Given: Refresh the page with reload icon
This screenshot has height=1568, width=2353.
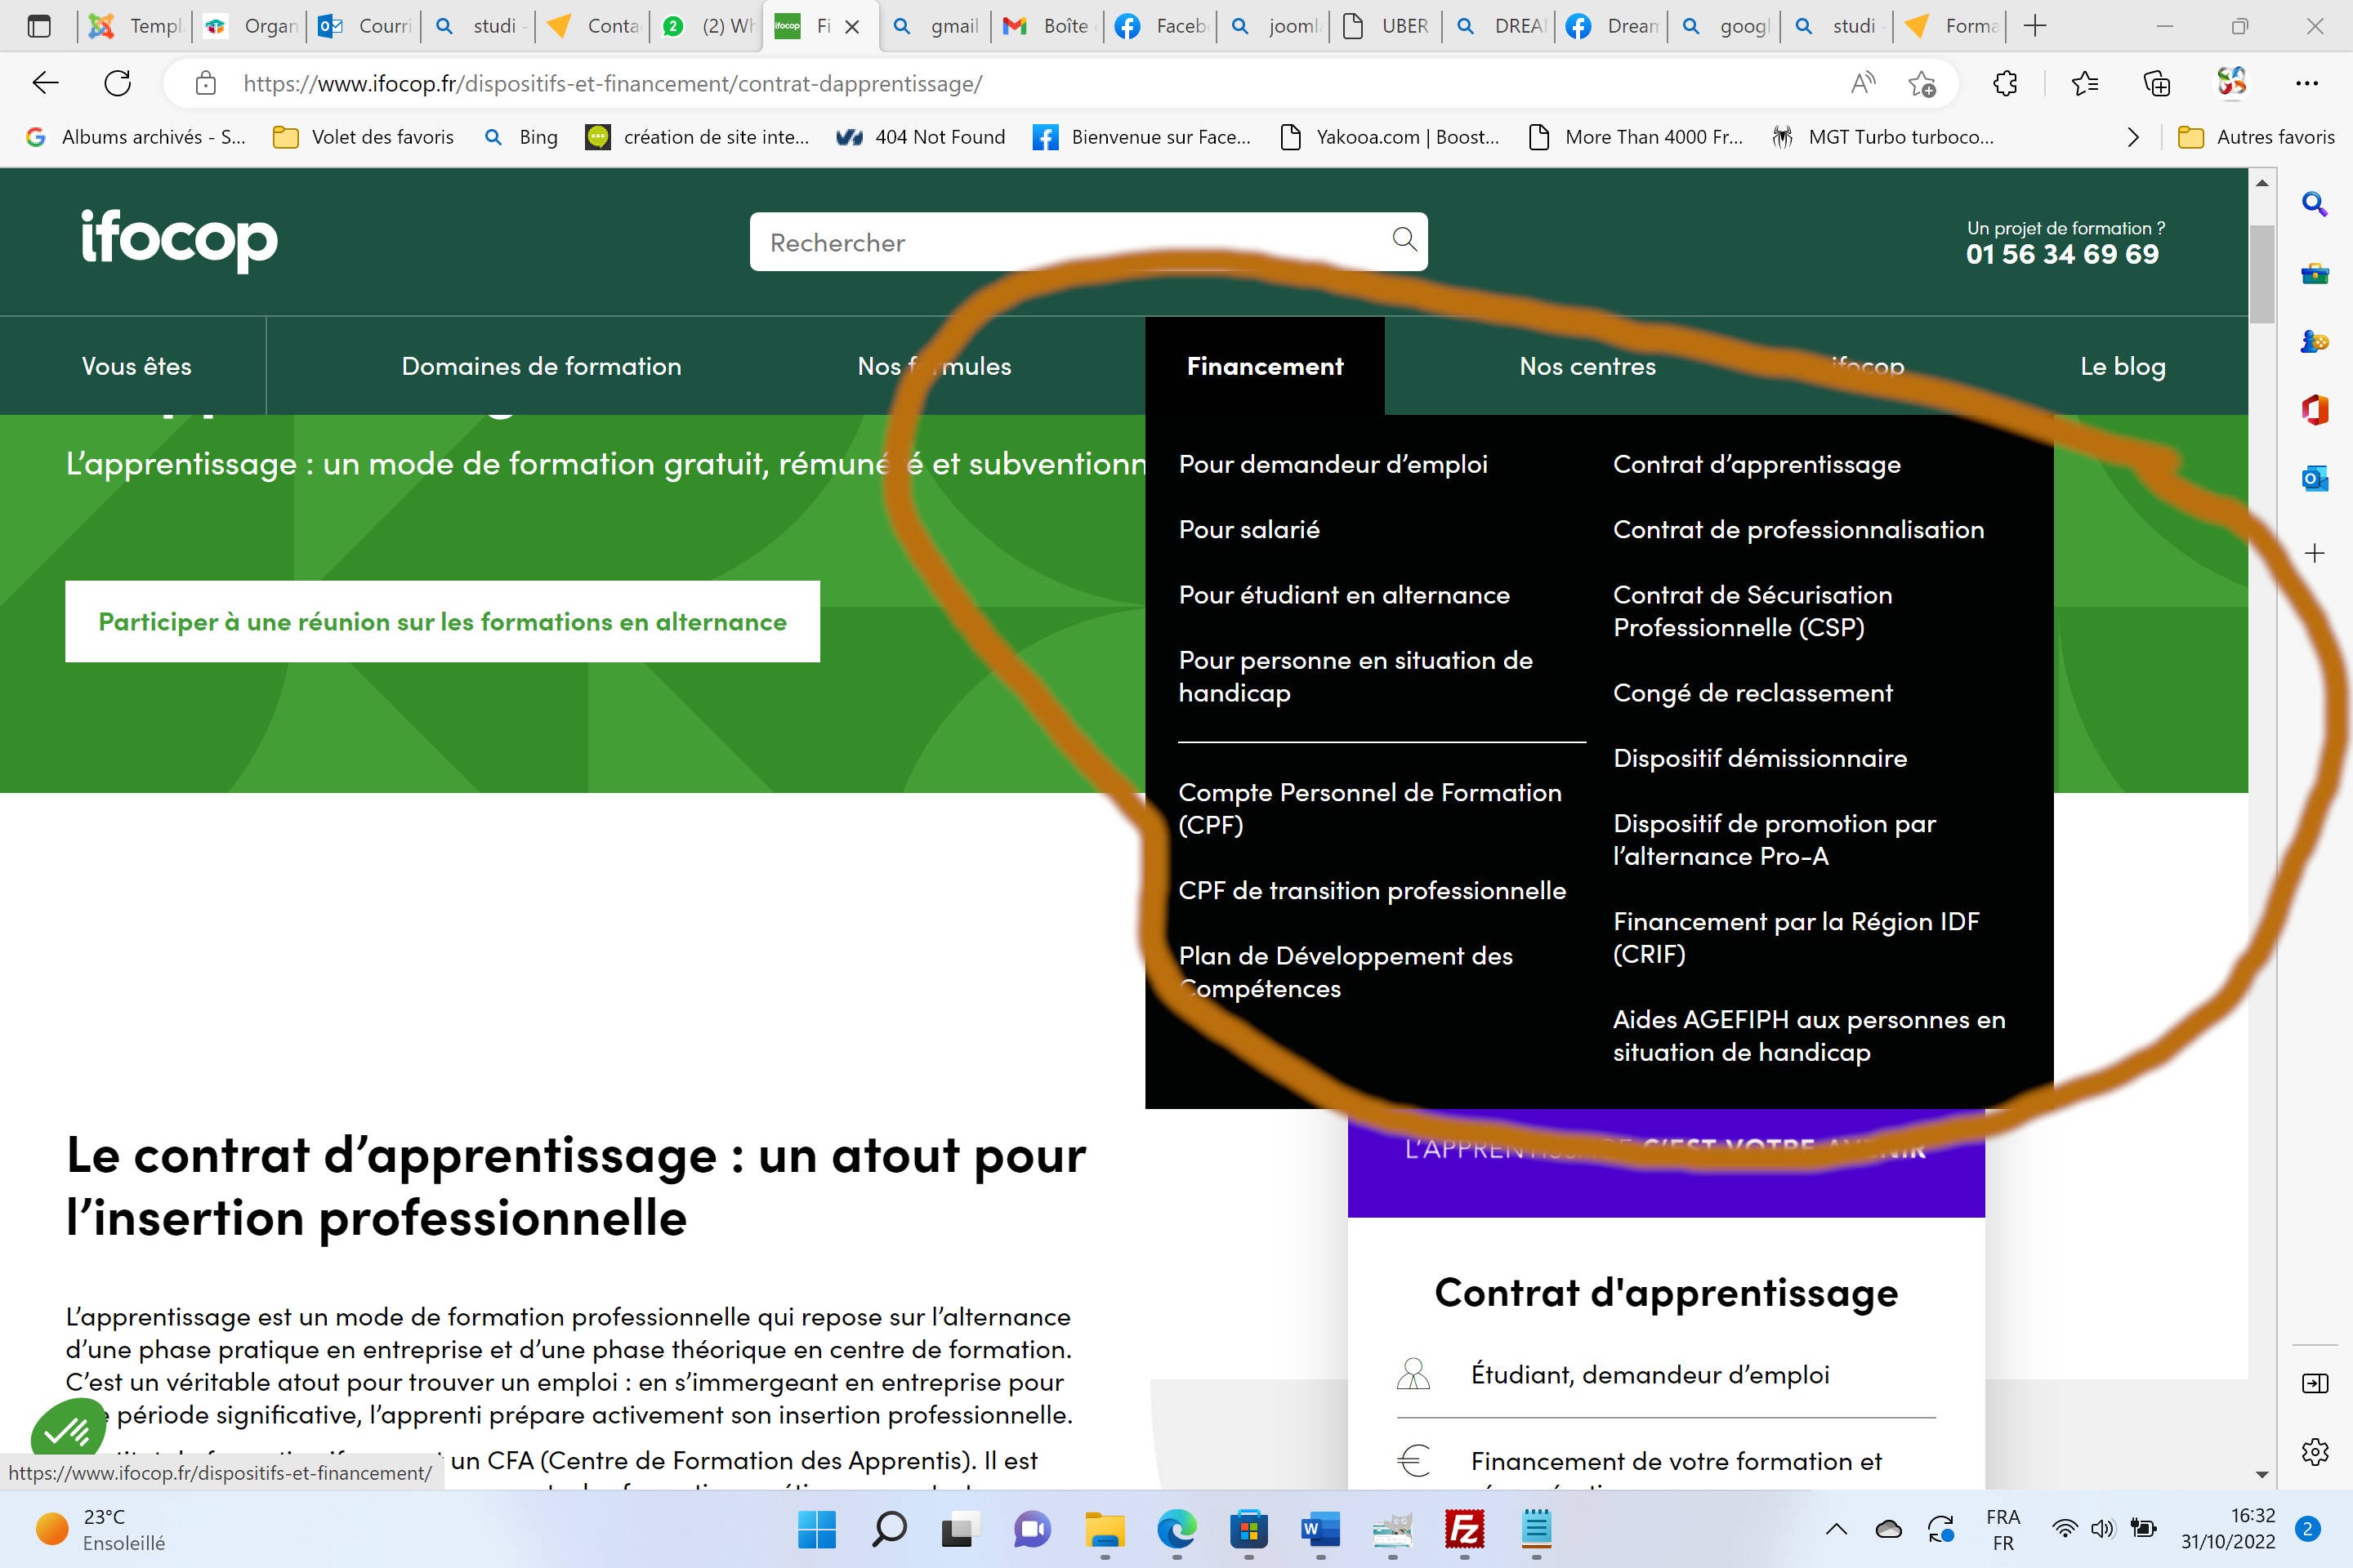Looking at the screenshot, I should click(x=118, y=83).
